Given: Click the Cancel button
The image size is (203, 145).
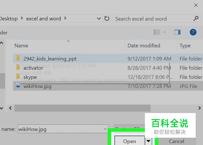Looking at the screenshot, I should pos(177,141).
